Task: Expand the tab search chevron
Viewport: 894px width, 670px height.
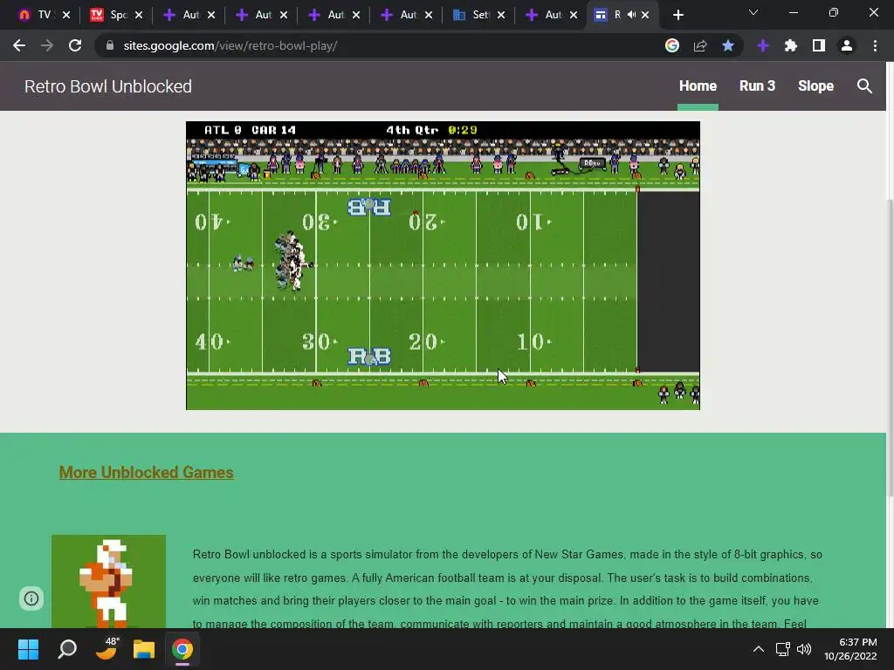Action: [x=753, y=12]
